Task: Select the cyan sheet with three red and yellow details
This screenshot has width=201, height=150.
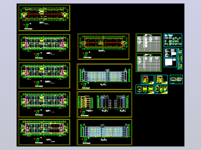Action: (x=145, y=89)
